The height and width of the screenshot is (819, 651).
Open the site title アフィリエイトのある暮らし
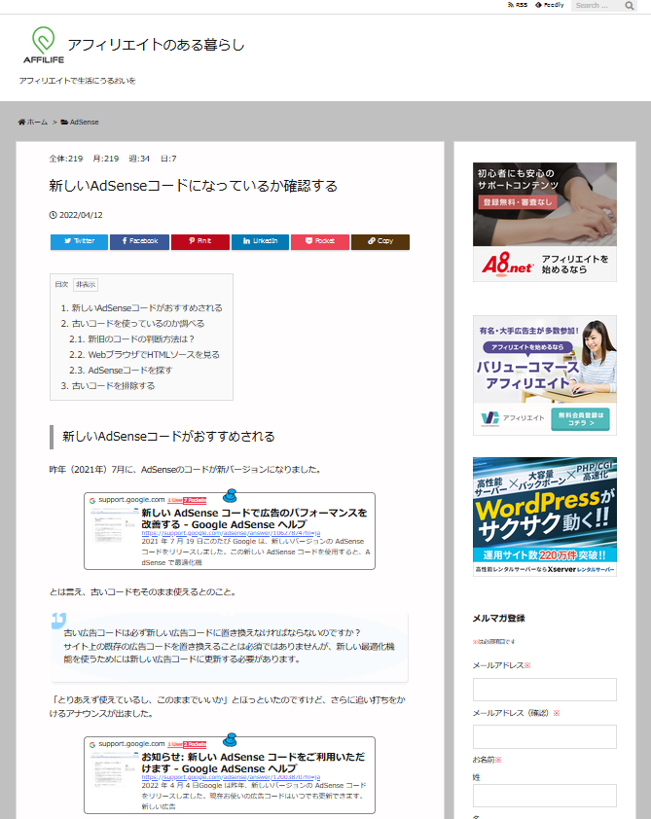coord(156,45)
